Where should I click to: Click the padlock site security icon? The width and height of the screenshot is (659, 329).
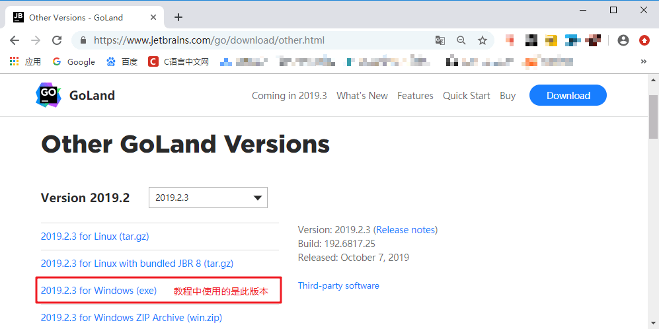pyautogui.click(x=83, y=40)
